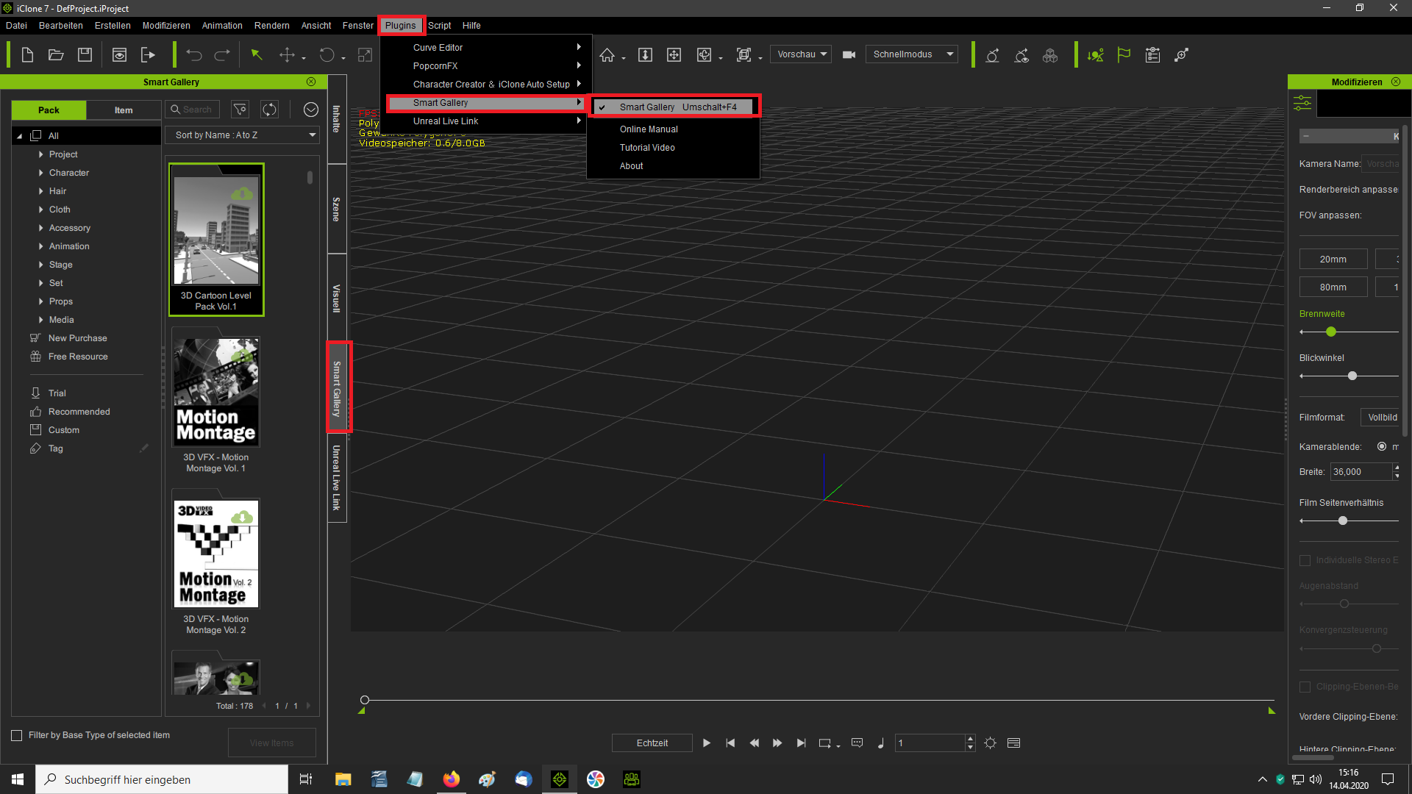Open the Modify panel settings sliders icon
This screenshot has width=1412, height=794.
[x=1302, y=103]
